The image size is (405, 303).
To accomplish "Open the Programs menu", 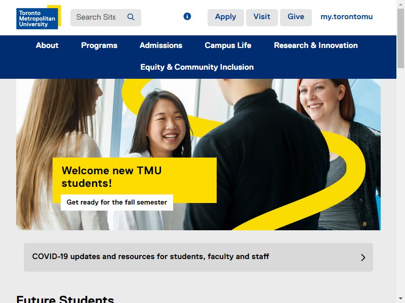I will click(99, 45).
